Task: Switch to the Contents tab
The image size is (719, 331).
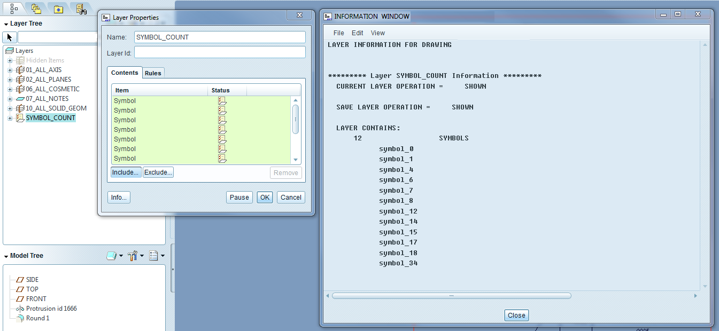Action: coord(125,73)
